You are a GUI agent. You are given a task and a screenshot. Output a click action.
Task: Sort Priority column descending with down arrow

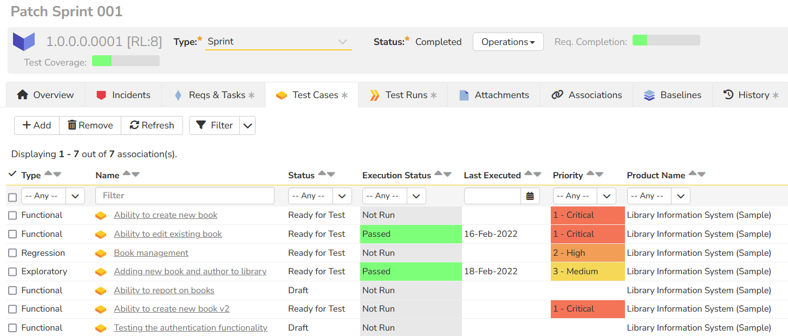599,175
